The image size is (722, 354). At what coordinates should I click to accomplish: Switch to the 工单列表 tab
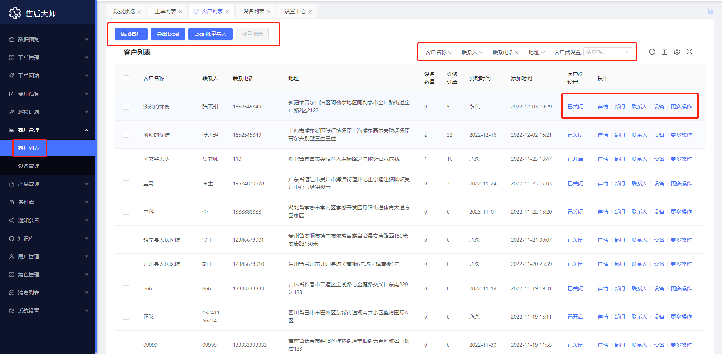coord(165,11)
